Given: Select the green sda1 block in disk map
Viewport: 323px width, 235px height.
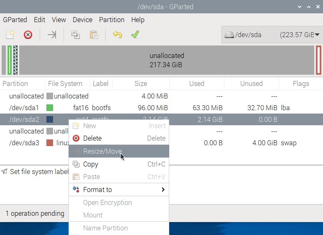Looking at the screenshot, I should click(x=10, y=60).
